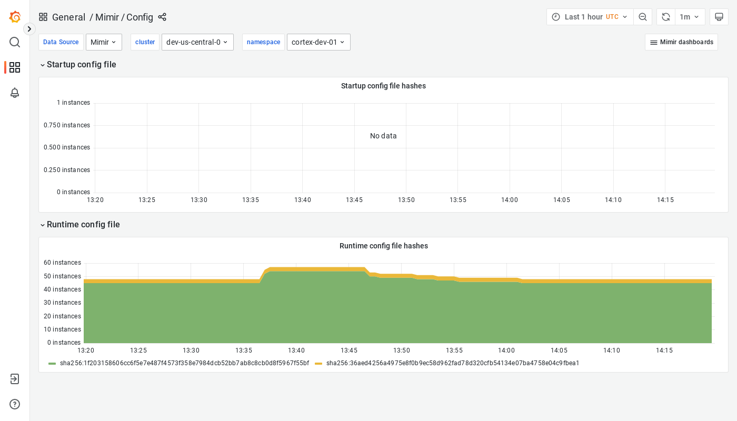The height and width of the screenshot is (421, 737).
Task: Click the cluster variable label link
Action: (x=145, y=42)
